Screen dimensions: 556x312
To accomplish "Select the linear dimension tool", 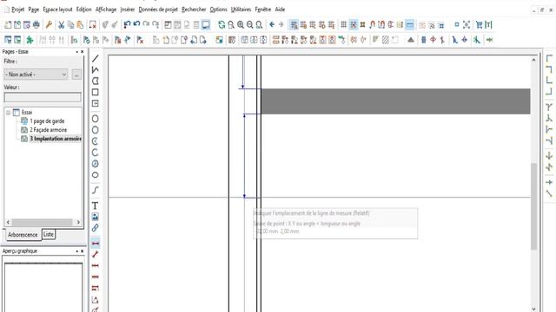I will (x=95, y=244).
